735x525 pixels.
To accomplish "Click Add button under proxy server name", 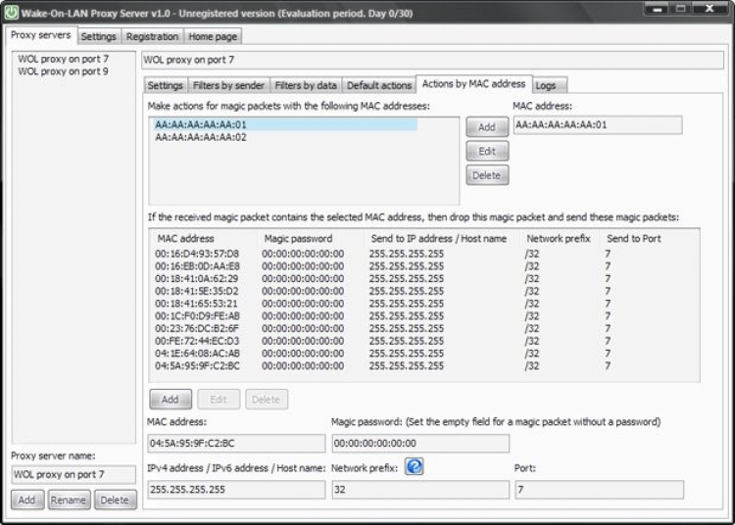I will [x=27, y=500].
